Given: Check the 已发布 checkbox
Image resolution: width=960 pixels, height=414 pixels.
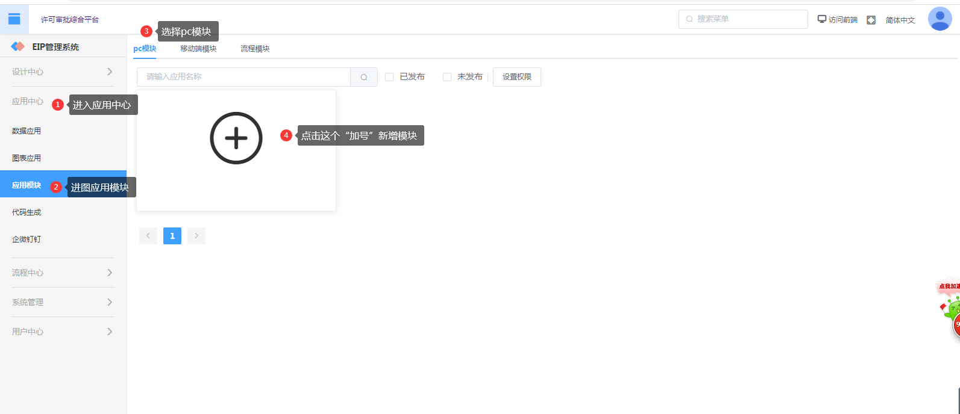Looking at the screenshot, I should pos(389,77).
